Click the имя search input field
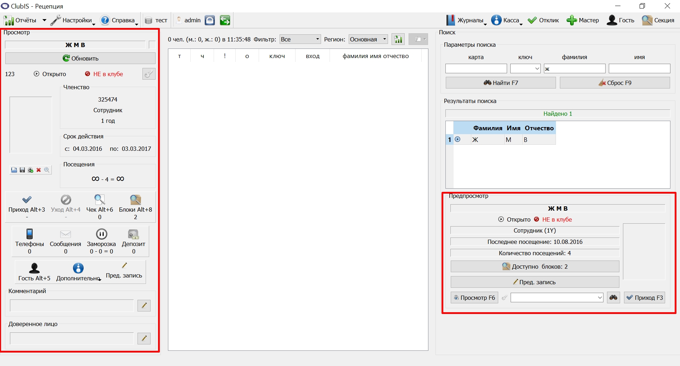The height and width of the screenshot is (366, 680). coord(639,69)
